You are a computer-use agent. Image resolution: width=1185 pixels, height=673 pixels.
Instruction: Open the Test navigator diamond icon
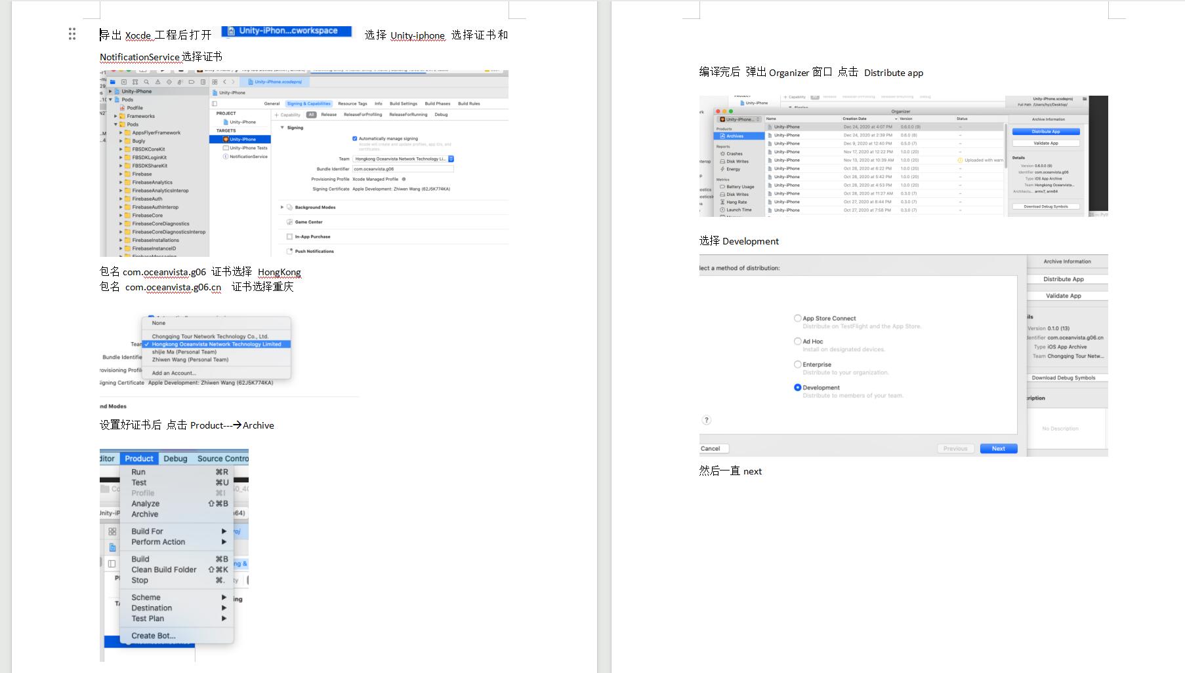click(169, 82)
